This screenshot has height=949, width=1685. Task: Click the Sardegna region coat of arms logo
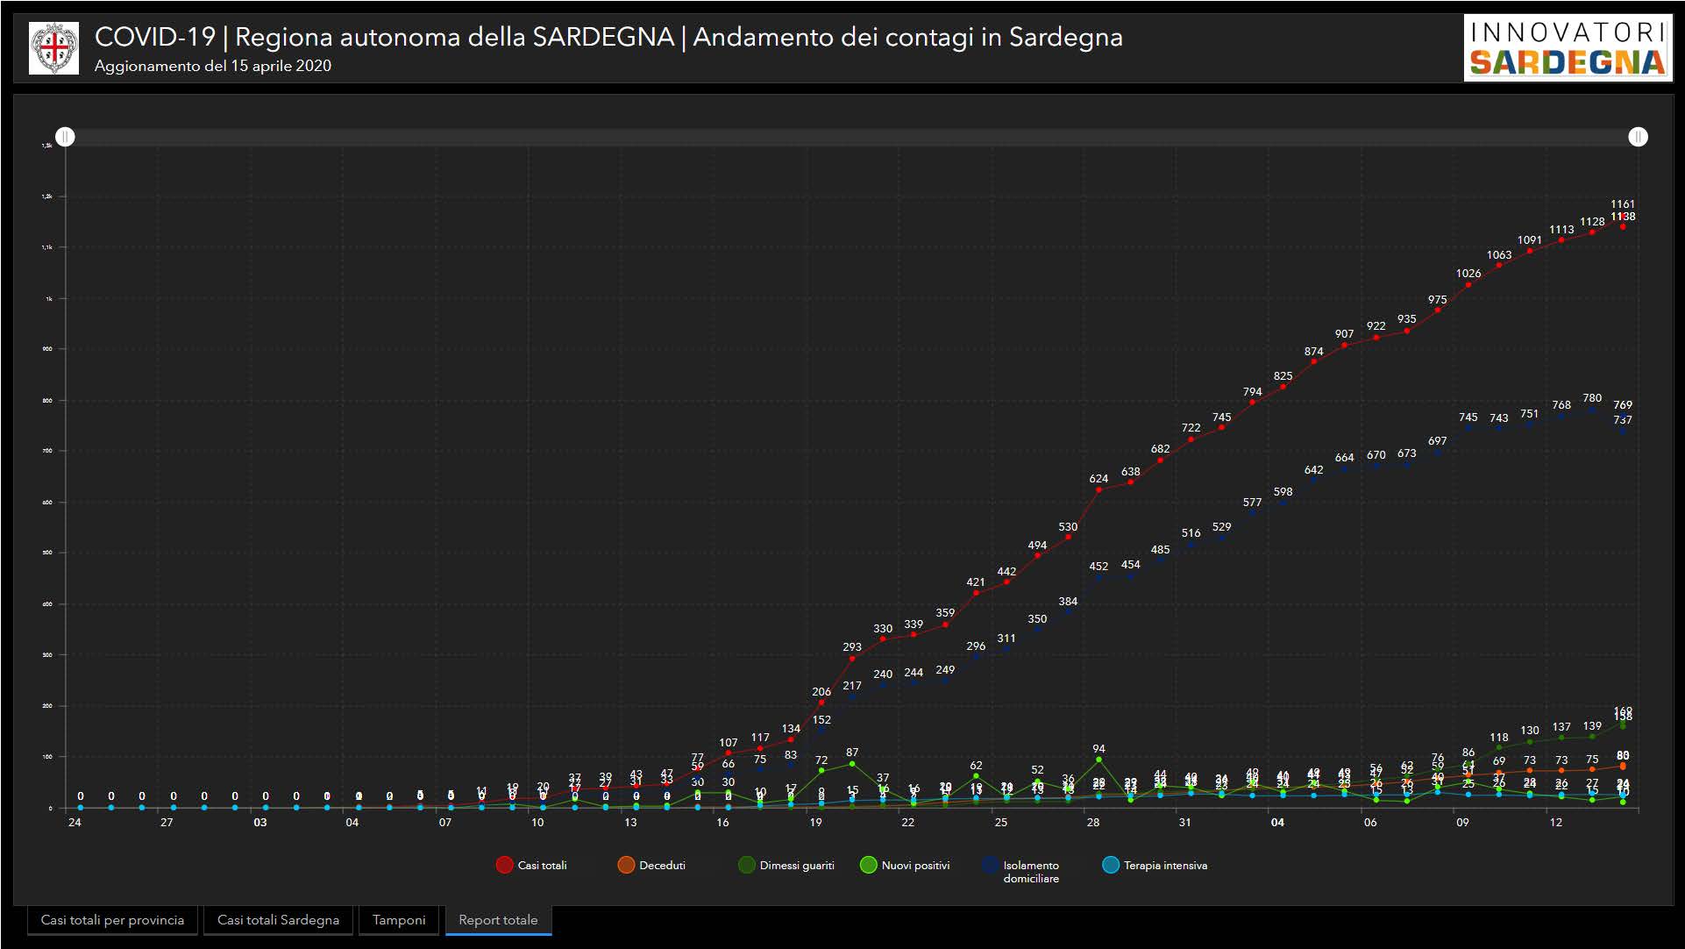53,48
